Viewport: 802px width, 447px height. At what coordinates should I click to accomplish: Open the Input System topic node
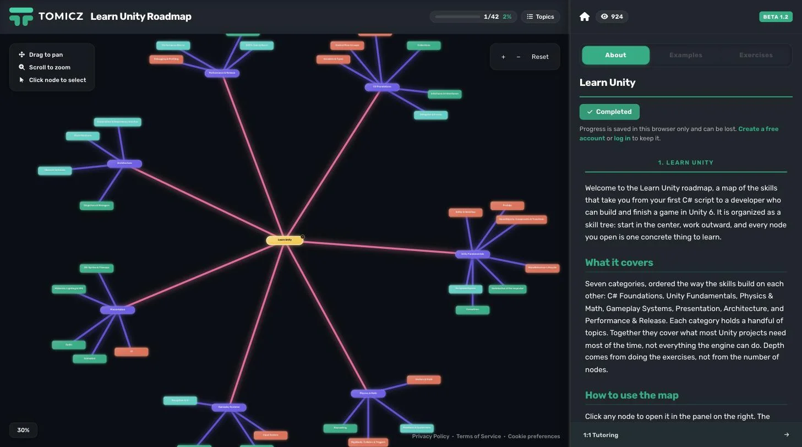(270, 435)
